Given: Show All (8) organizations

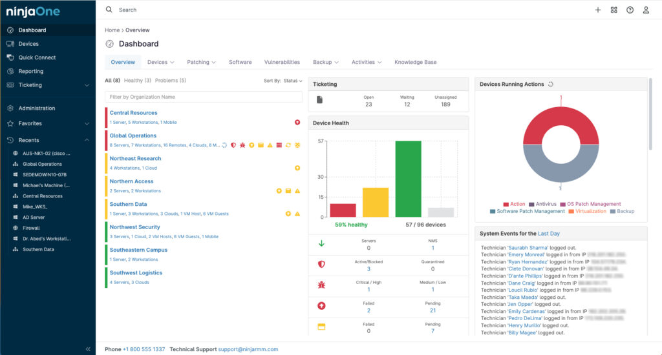Looking at the screenshot, I should click(112, 81).
